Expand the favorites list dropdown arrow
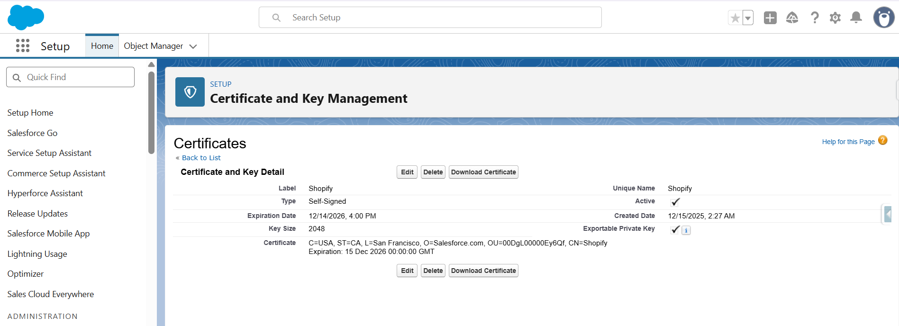This screenshot has width=899, height=326. tap(748, 18)
